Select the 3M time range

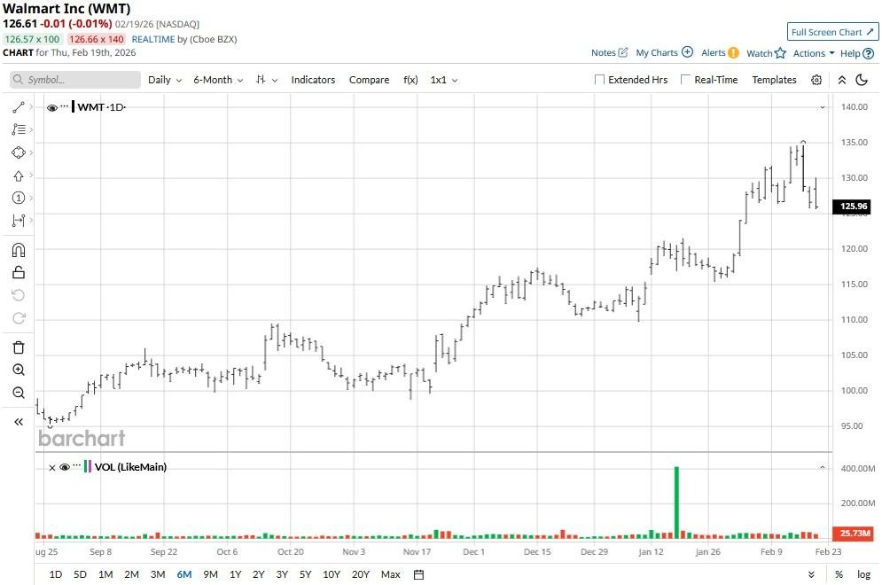click(x=158, y=574)
